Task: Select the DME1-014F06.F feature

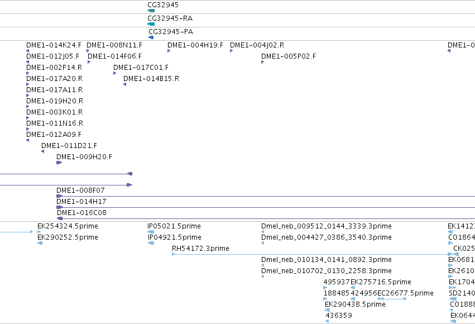Action: click(x=114, y=56)
